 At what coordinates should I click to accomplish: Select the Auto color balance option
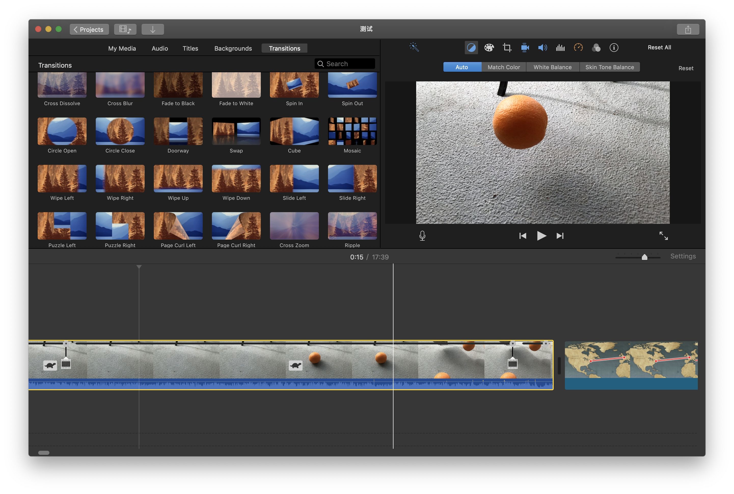pos(462,67)
